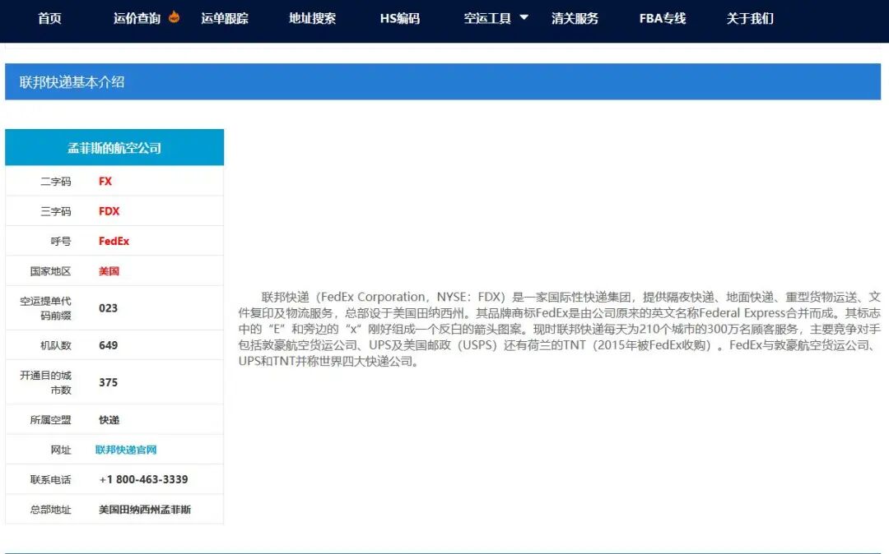Select the alliance value 快递

[x=109, y=420]
